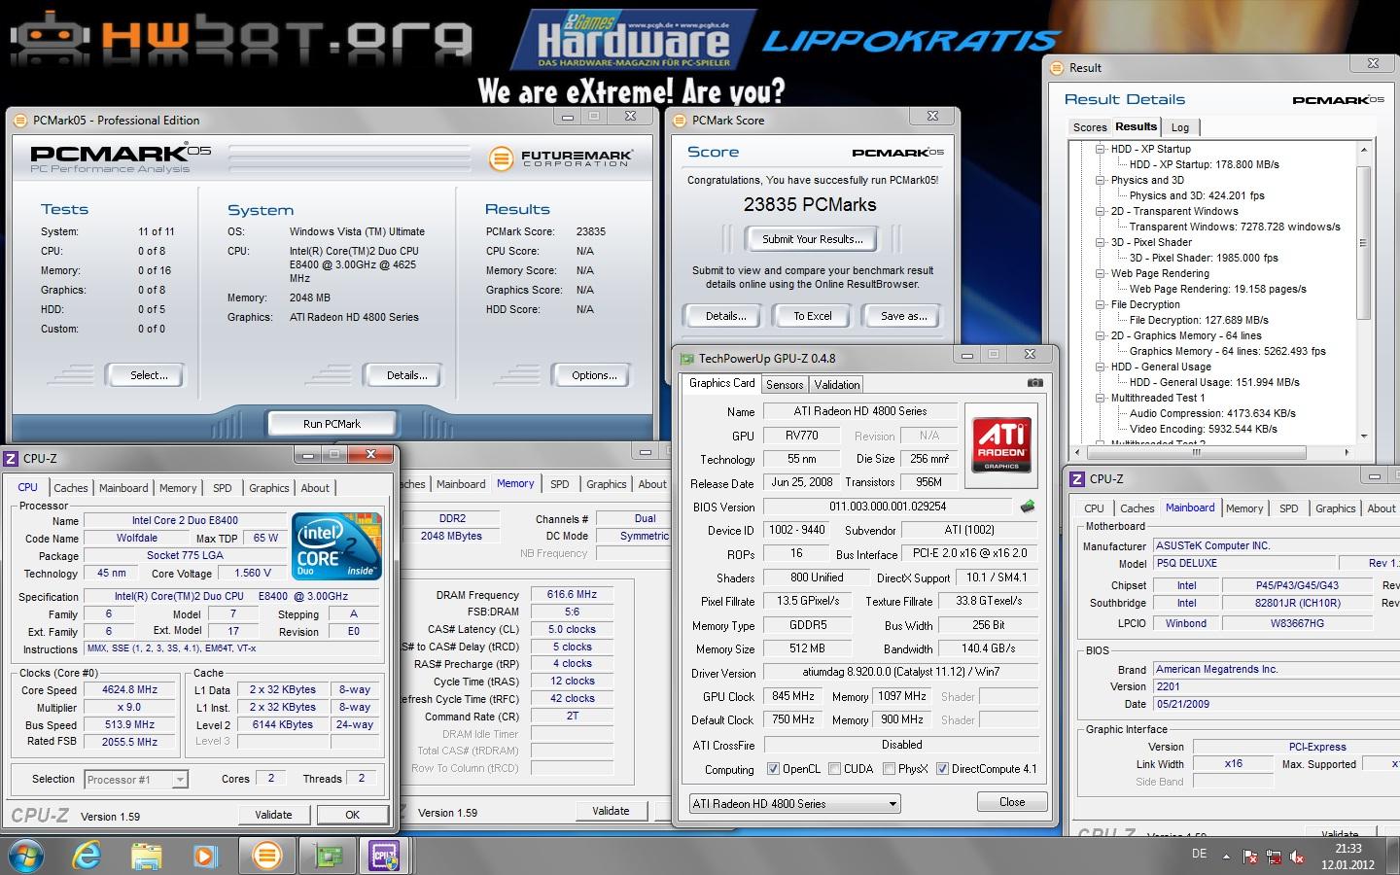The width and height of the screenshot is (1400, 875).
Task: Launch Internet Explorer from taskbar
Action: [x=87, y=856]
